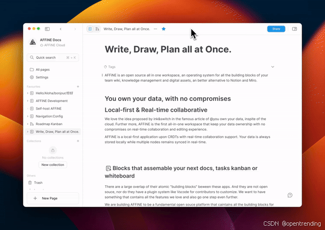This screenshot has width=325, height=230.
Task: Open the AFFiNE Development page
Action: [51, 101]
